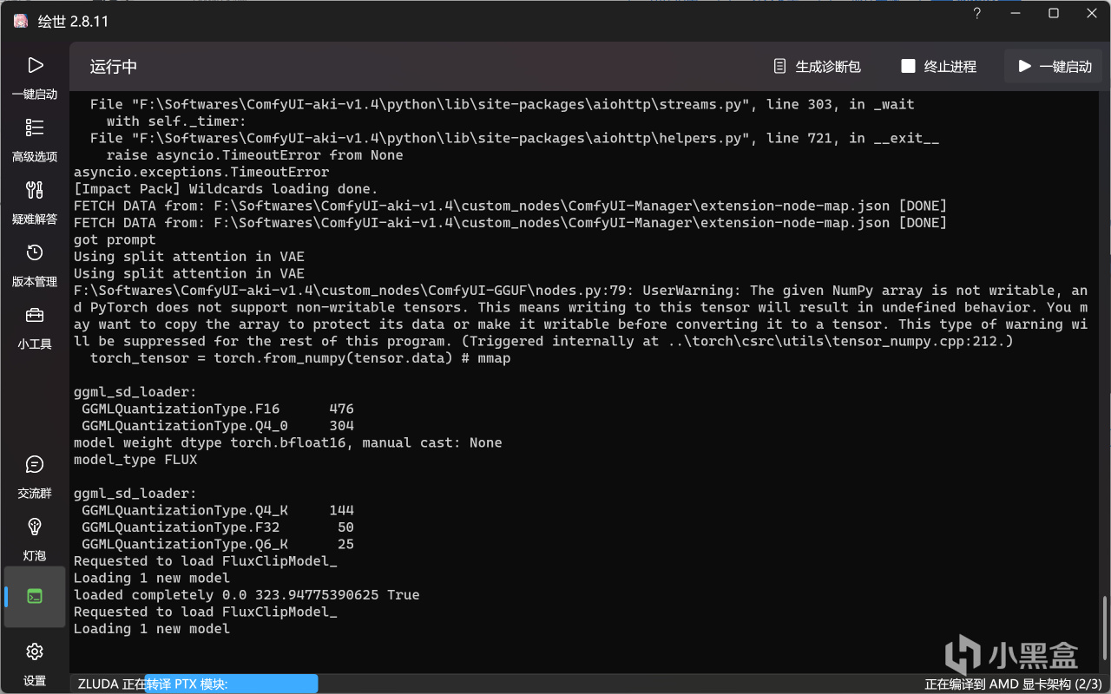The width and height of the screenshot is (1111, 694).
Task: Click the help question mark icon
Action: click(976, 14)
